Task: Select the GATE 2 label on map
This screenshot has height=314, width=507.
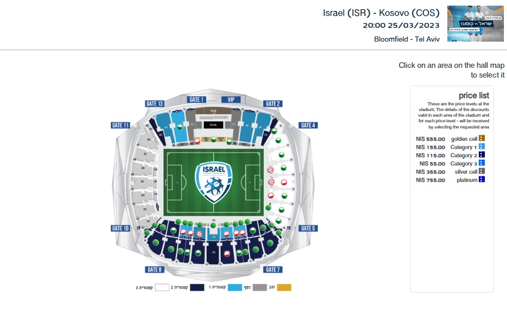Action: point(272,104)
